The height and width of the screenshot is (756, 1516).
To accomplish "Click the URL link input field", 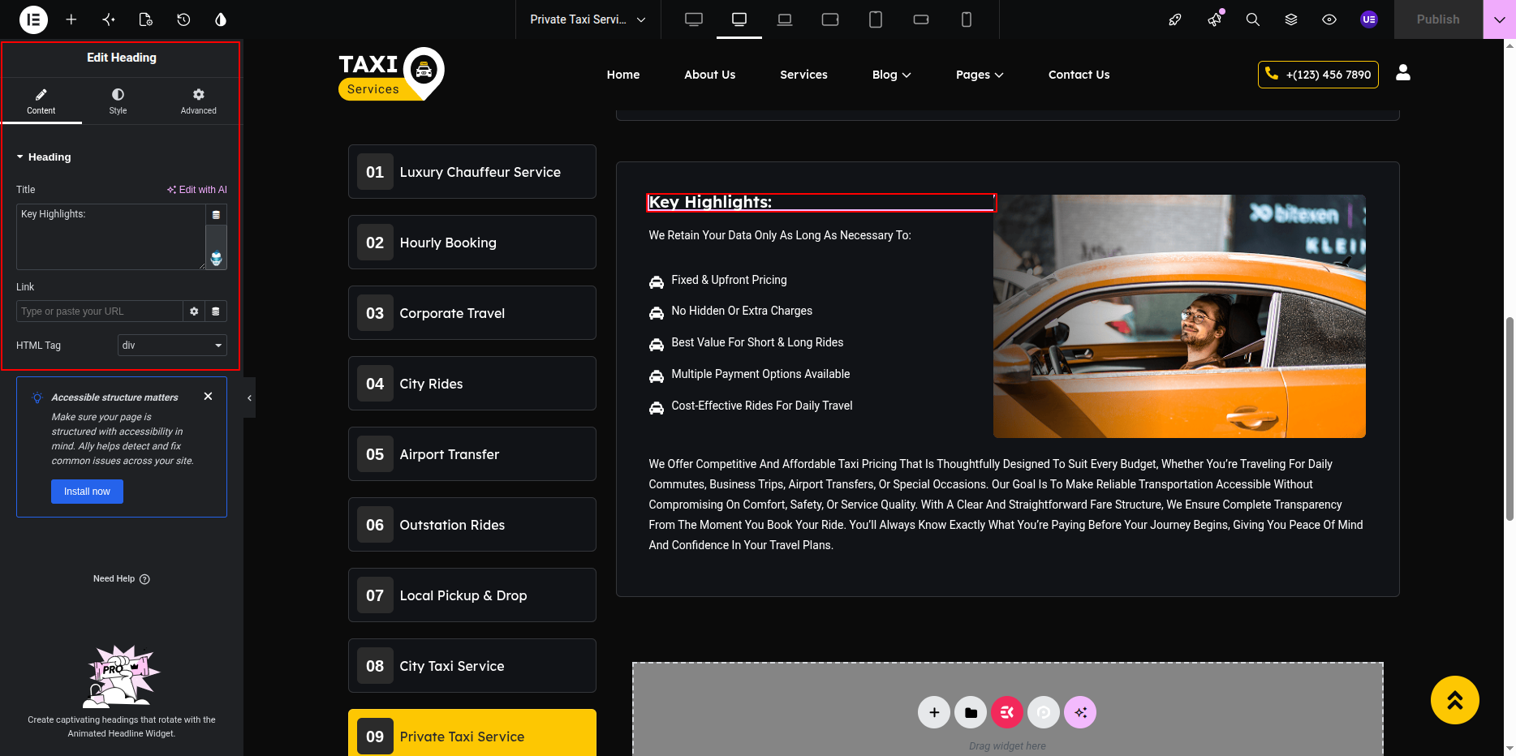I will tap(99, 311).
